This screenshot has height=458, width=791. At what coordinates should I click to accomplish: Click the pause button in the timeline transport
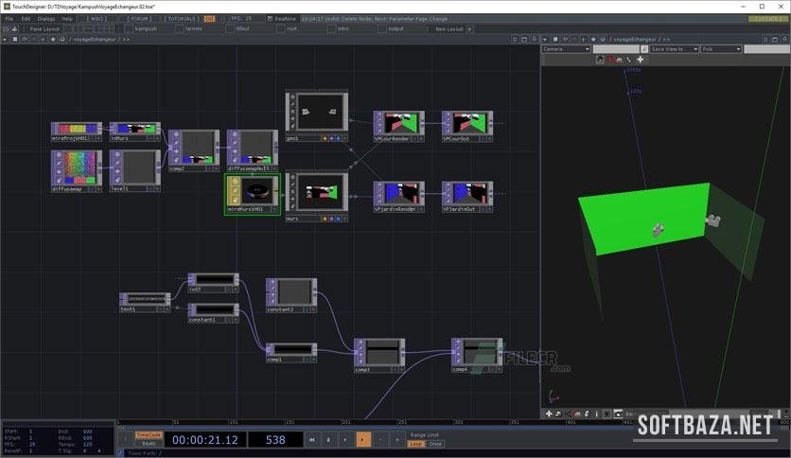(x=328, y=439)
